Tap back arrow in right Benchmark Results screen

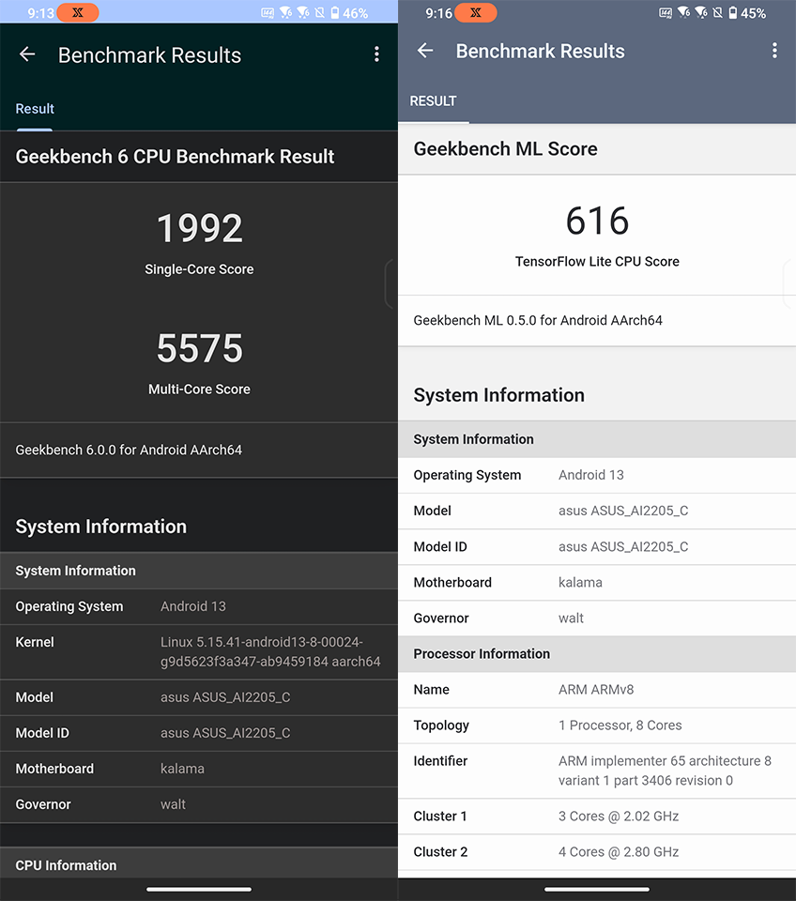click(x=425, y=51)
